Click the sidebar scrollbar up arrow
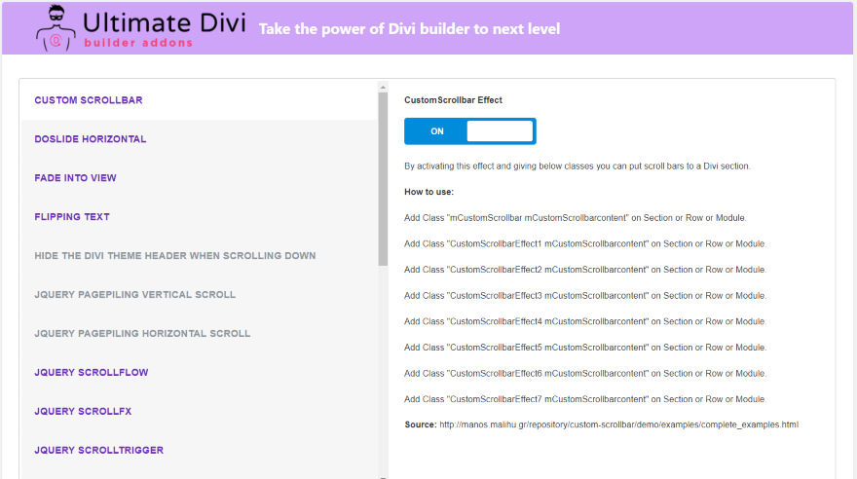This screenshot has height=479, width=857. pyautogui.click(x=383, y=87)
